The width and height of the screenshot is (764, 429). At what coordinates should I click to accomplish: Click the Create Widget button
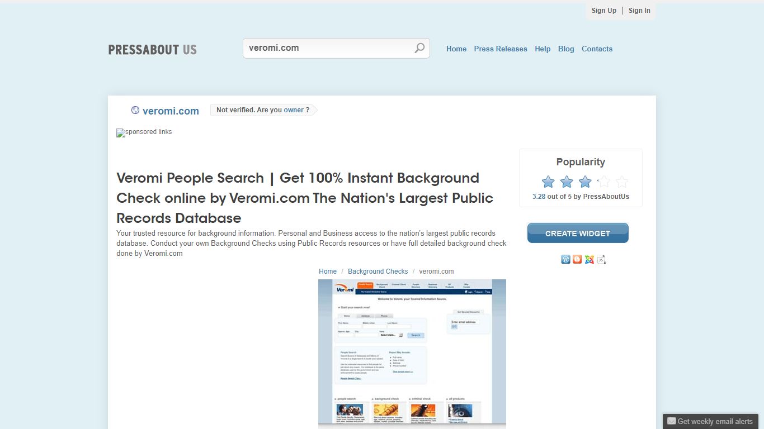coord(578,233)
